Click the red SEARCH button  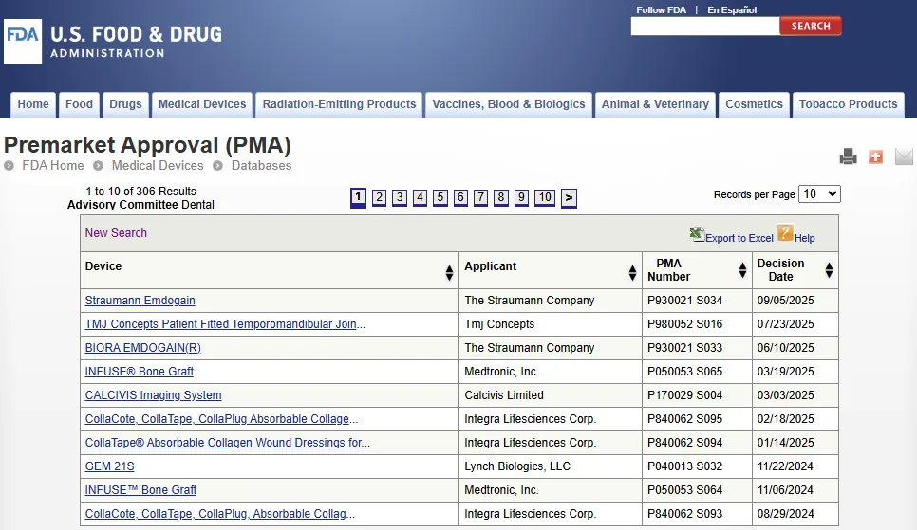(x=811, y=26)
